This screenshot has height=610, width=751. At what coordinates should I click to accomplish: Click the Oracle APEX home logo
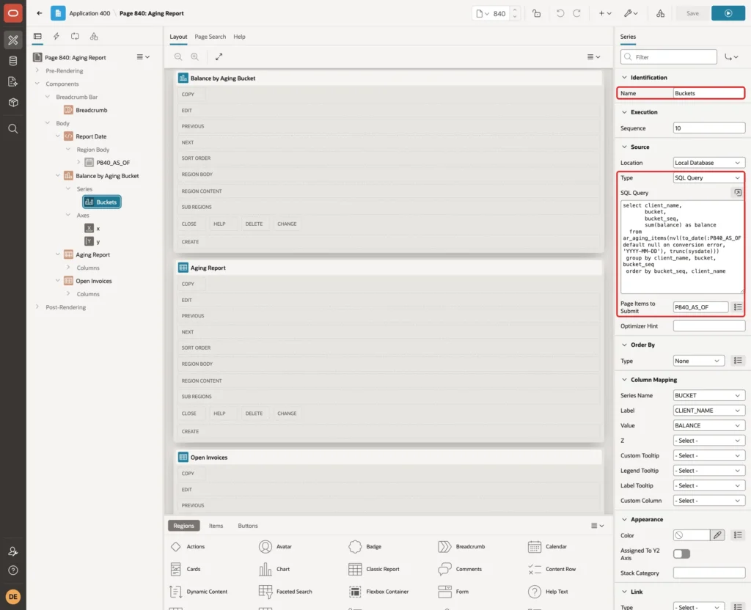pos(13,13)
